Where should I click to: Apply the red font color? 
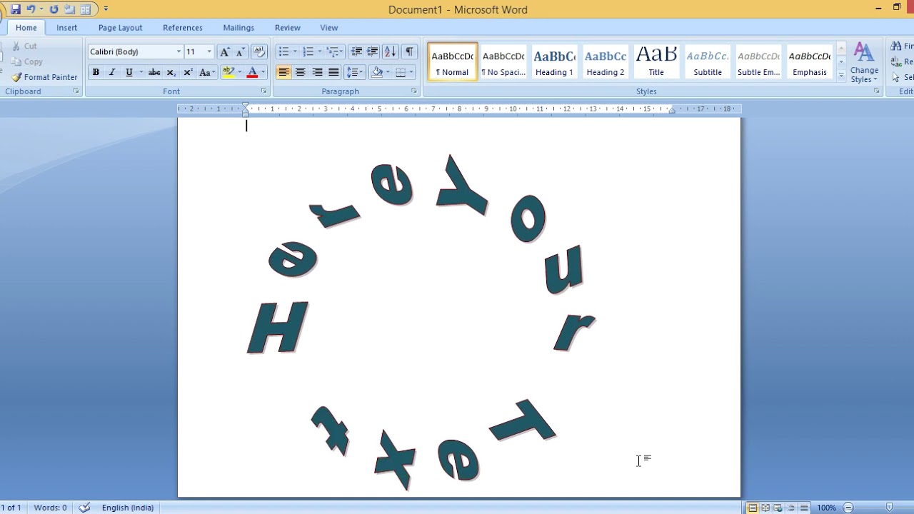252,72
